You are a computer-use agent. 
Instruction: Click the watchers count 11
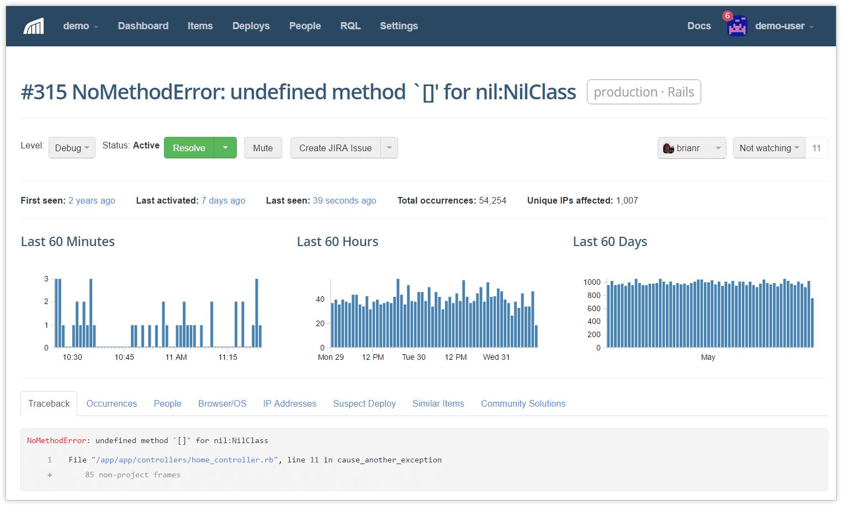pyautogui.click(x=816, y=148)
